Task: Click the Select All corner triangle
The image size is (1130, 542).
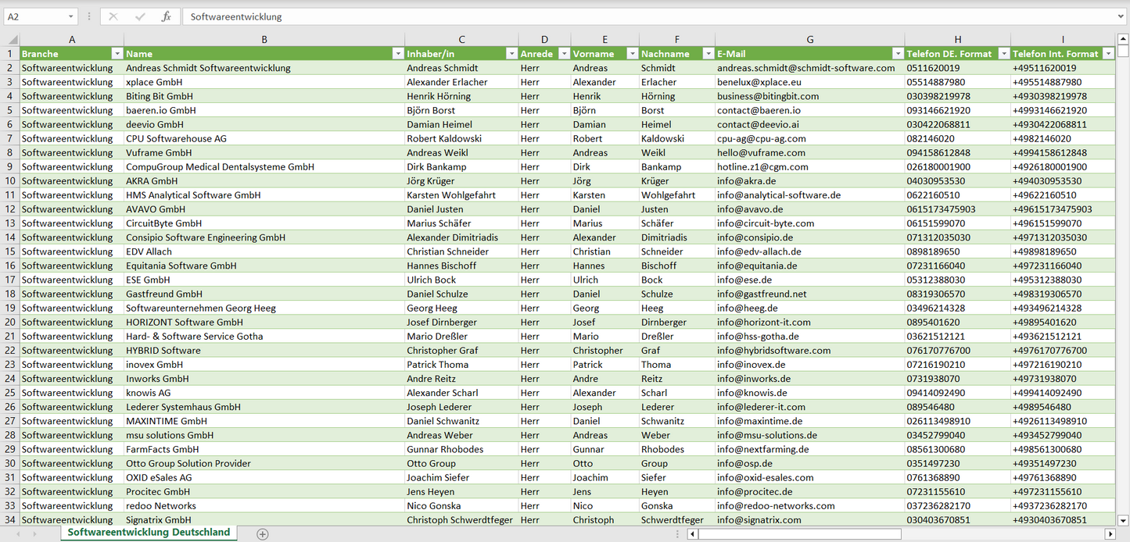Action: pos(13,40)
